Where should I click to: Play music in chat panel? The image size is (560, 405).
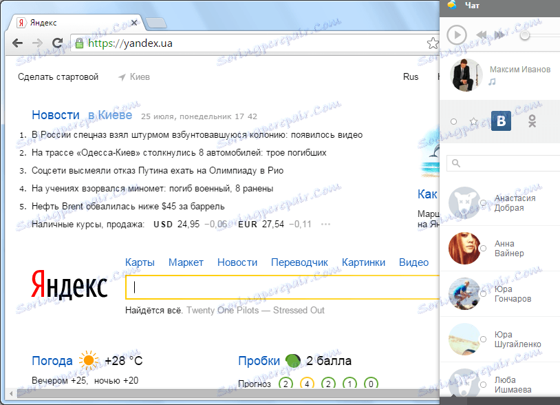[456, 35]
